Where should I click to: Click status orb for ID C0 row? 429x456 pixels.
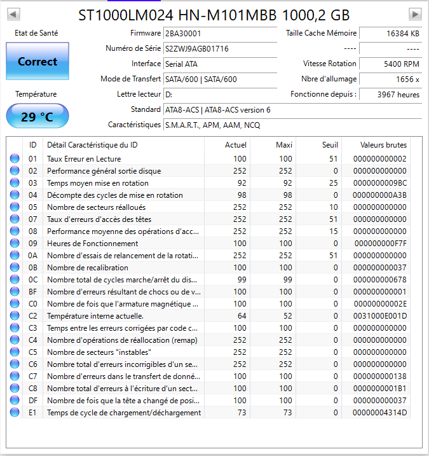point(15,303)
